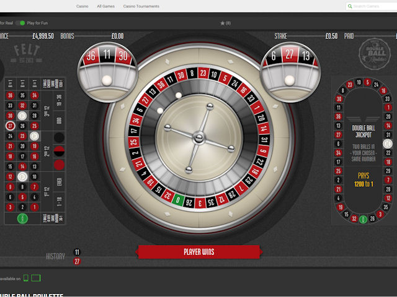Select green 0 on the racetrack
This screenshot has width=397, height=297.
pyautogui.click(x=363, y=220)
